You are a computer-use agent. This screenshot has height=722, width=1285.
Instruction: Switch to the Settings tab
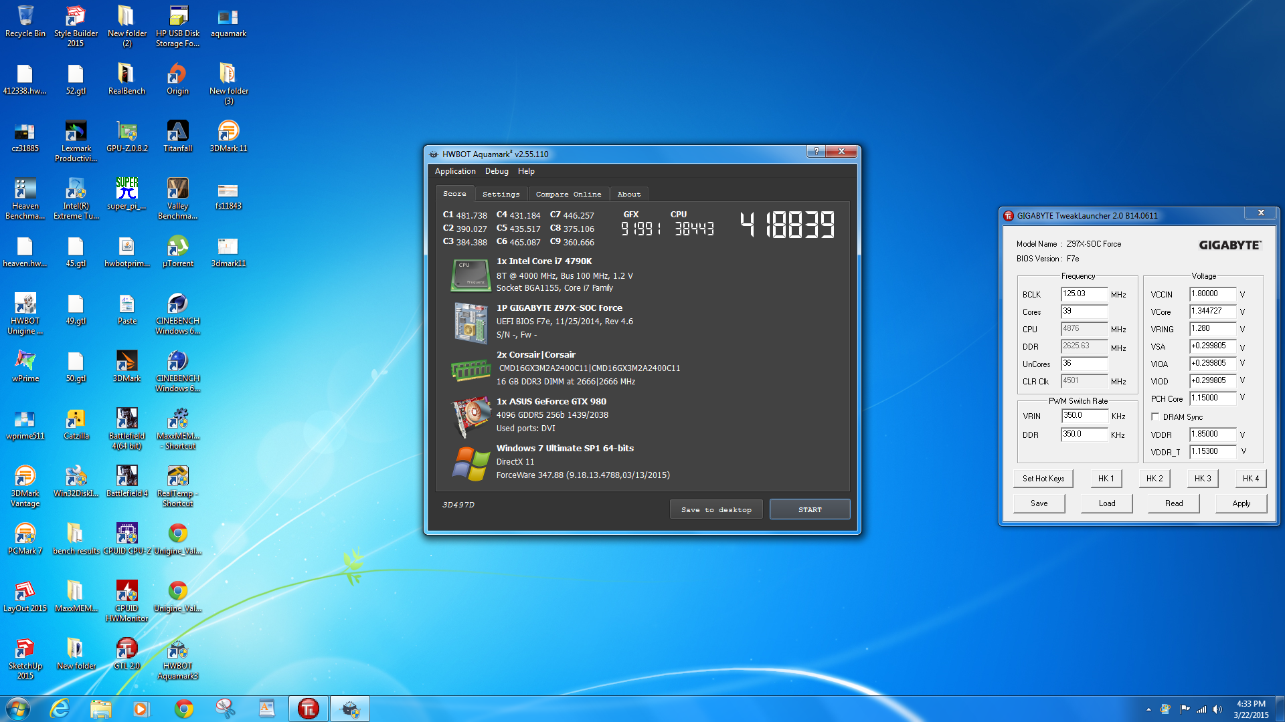click(501, 194)
